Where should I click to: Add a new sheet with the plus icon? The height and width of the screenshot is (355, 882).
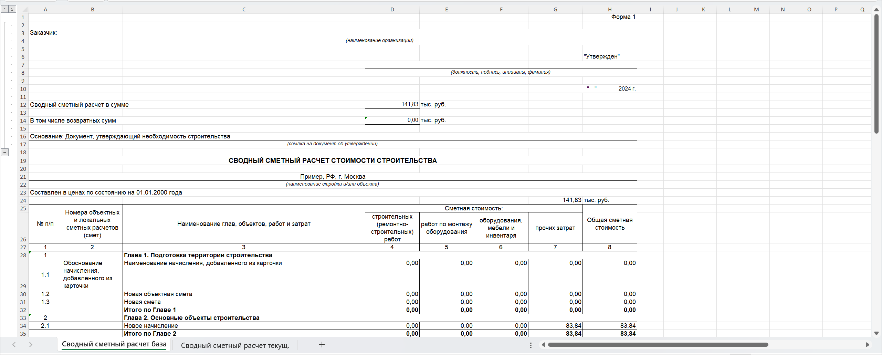322,345
